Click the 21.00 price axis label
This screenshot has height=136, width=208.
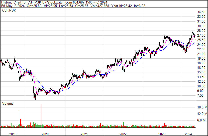(x=201, y=54)
